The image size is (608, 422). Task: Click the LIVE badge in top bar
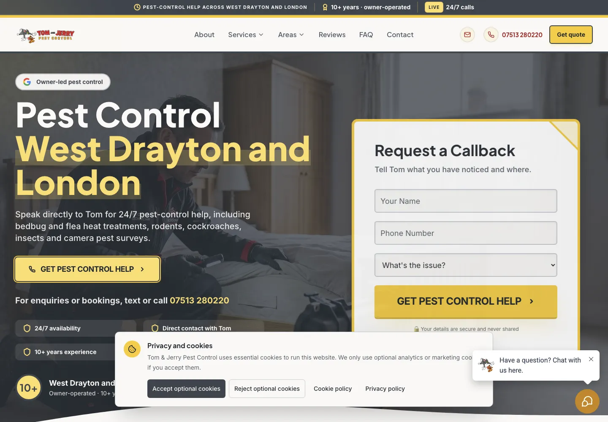click(434, 7)
